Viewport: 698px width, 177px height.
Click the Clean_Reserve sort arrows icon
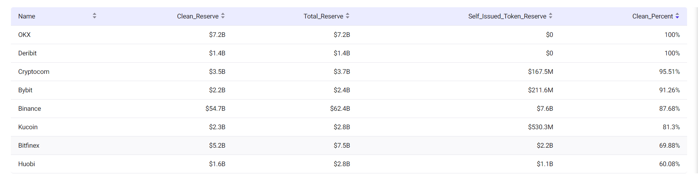point(223,16)
